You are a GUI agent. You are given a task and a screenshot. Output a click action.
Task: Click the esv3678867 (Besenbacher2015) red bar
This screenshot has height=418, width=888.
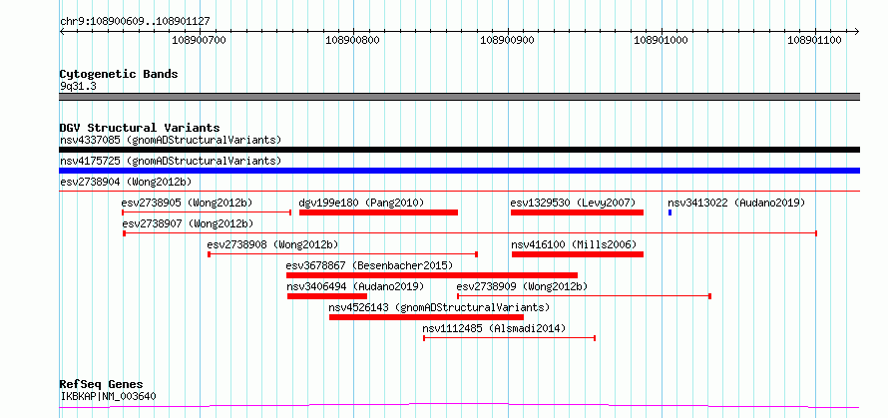[432, 275]
